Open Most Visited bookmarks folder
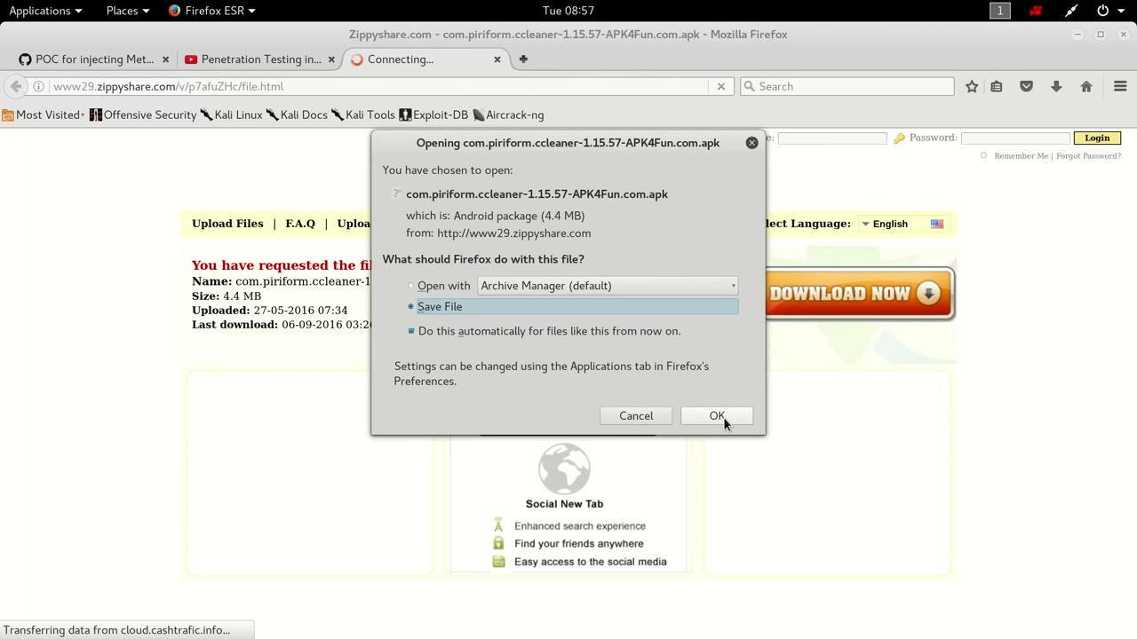This screenshot has width=1137, height=639. (x=43, y=114)
